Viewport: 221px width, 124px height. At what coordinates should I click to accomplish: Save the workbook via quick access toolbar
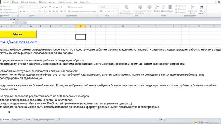point(14,19)
